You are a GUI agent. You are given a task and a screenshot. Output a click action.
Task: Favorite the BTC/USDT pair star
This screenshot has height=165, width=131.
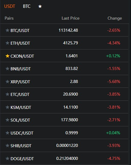pos(7,30)
